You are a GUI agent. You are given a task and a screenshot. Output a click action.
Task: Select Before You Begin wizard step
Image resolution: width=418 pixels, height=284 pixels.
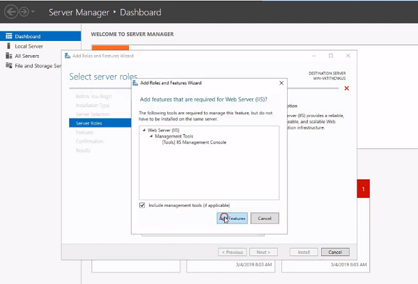94,96
